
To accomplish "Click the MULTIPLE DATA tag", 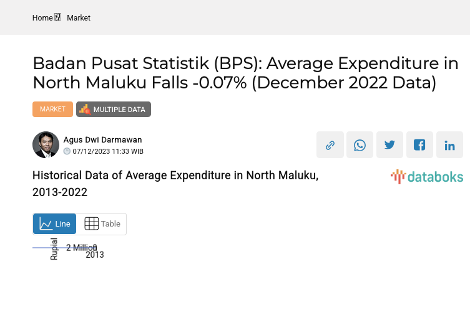I will click(114, 110).
